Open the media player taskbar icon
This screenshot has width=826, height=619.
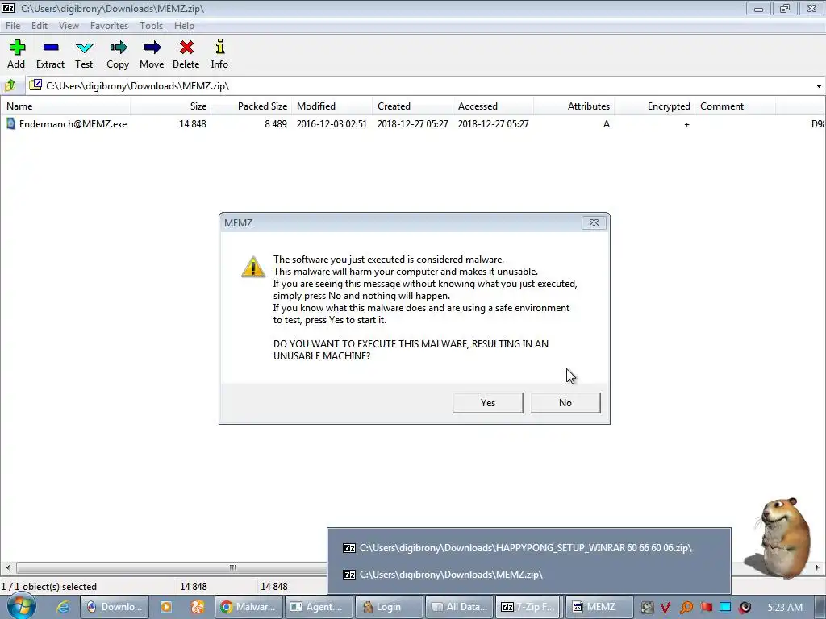[x=165, y=607]
